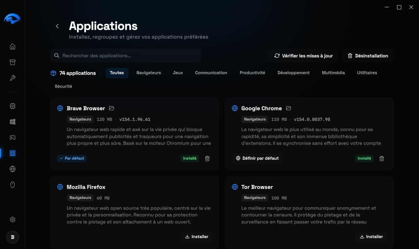This screenshot has height=249, width=419.
Task: Open the gamepad sidebar icon
Action: pos(12,137)
